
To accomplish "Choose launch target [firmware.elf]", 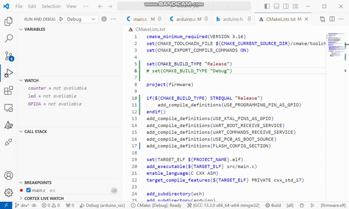I will (333, 205).
